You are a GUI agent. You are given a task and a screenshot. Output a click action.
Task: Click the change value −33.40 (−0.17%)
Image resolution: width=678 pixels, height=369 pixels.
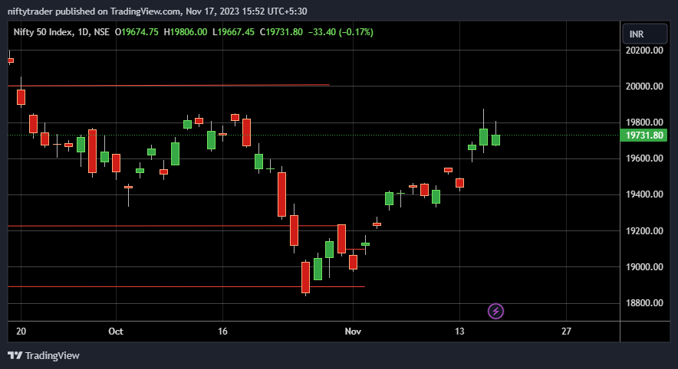pyautogui.click(x=341, y=32)
